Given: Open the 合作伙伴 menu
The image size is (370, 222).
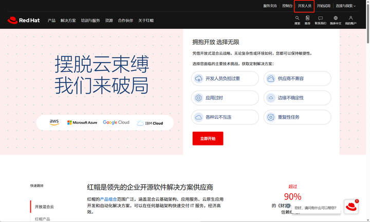Looking at the screenshot, I should pyautogui.click(x=125, y=21).
